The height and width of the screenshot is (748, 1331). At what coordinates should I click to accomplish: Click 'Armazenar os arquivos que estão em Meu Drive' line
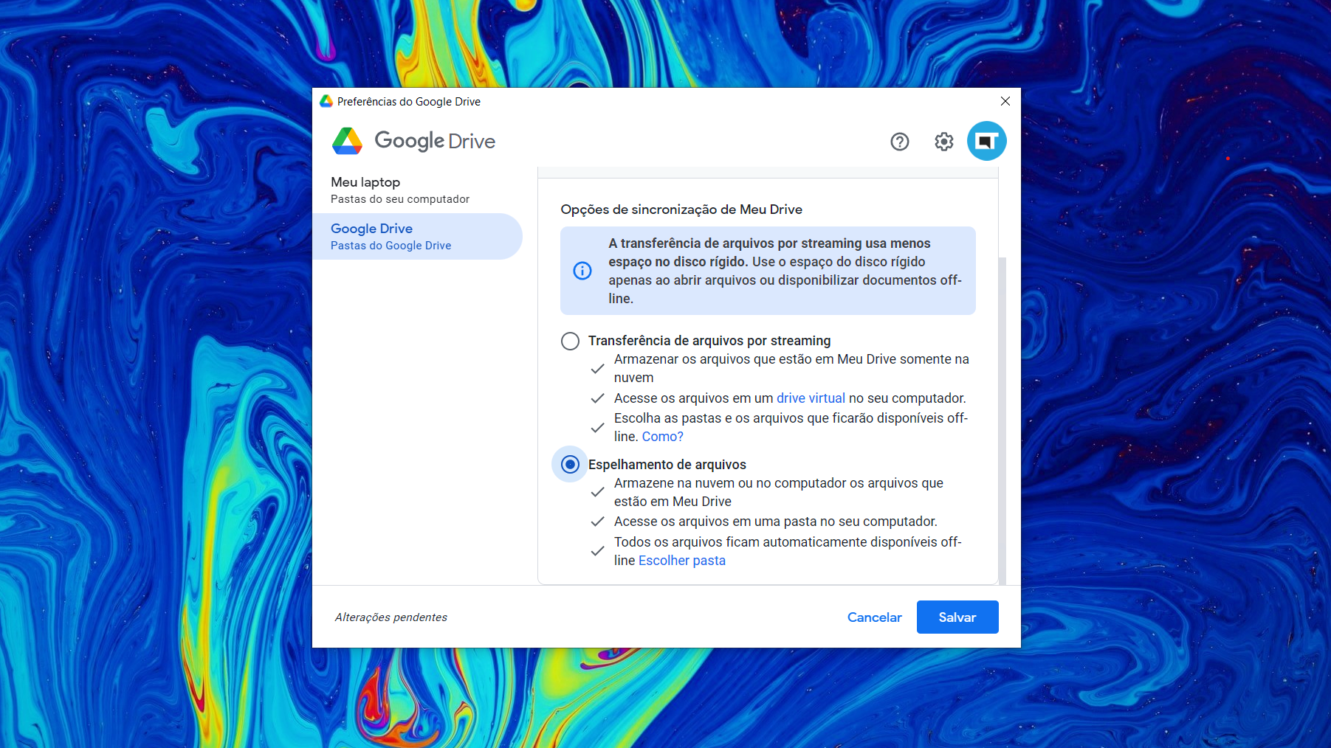pyautogui.click(x=791, y=368)
